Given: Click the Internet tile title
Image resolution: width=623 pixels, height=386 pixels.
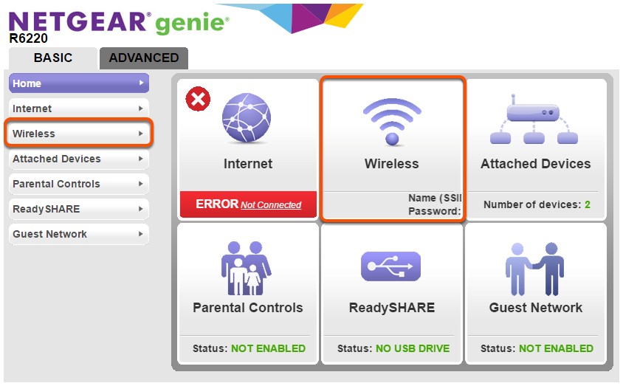Looking at the screenshot, I should tap(248, 164).
